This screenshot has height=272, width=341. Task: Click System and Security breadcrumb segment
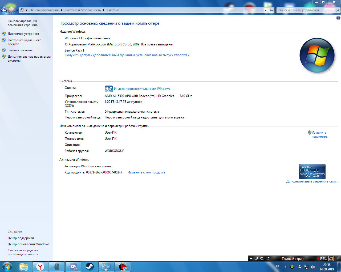coord(83,10)
